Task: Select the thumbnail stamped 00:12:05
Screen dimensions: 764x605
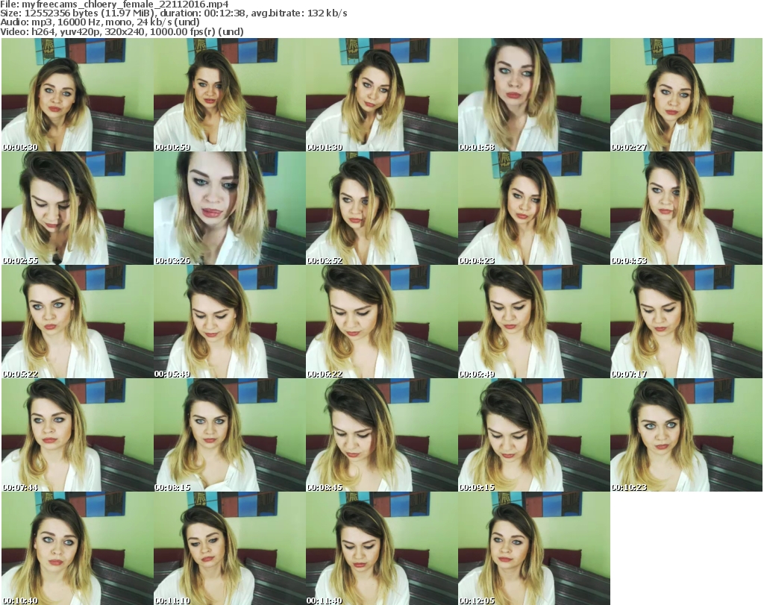Action: click(x=533, y=548)
